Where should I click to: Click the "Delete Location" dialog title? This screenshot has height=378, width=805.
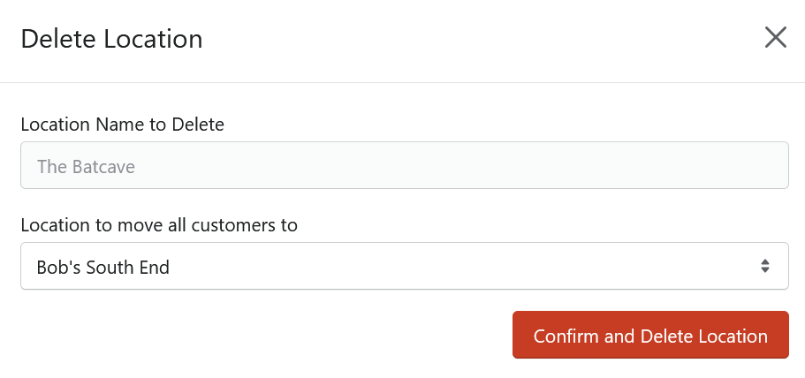pos(111,40)
